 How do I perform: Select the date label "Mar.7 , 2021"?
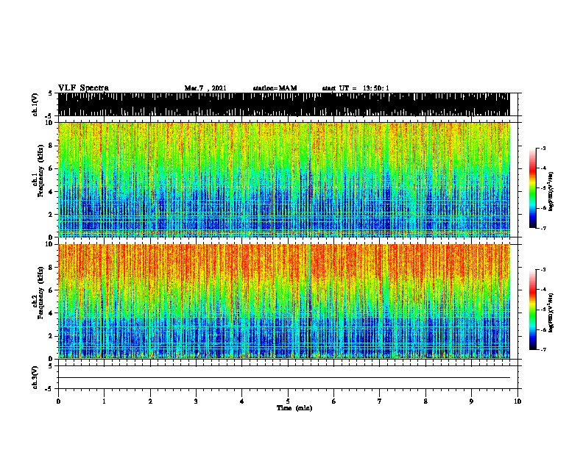(205, 88)
